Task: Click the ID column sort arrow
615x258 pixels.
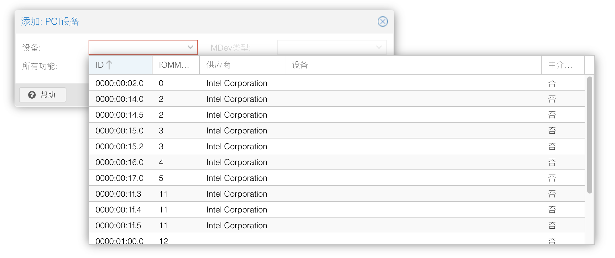Action: [109, 65]
